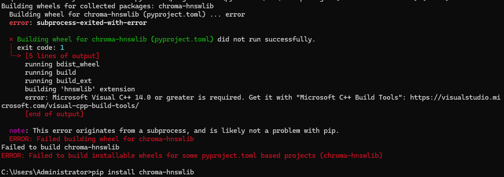
Task: Click the magenta 'note' label
Action: click(17, 131)
